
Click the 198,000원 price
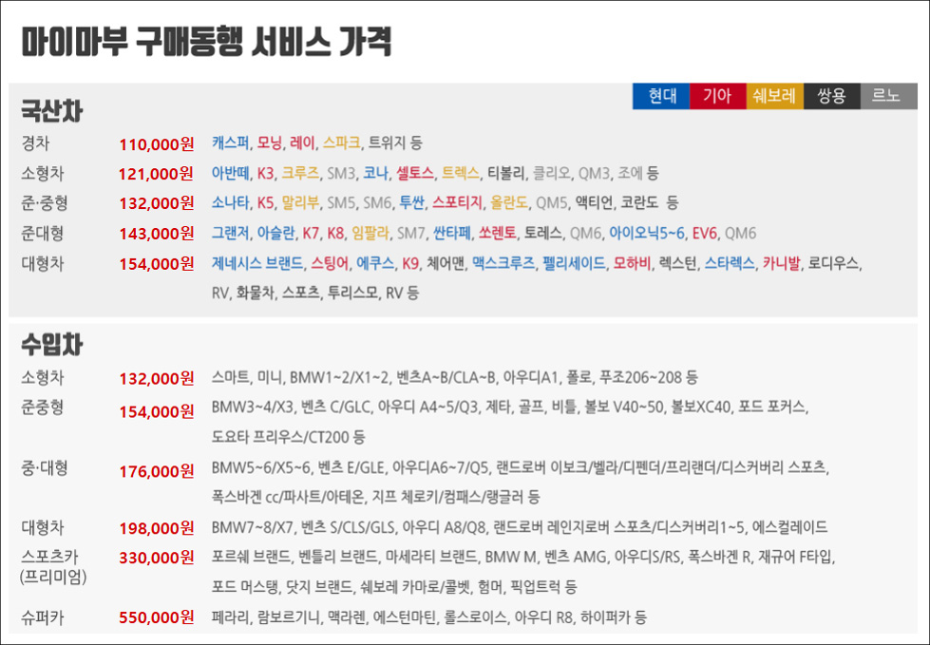coord(157,527)
